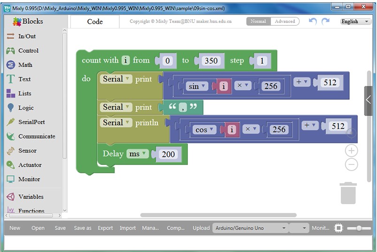Click the comma text field in print block
This screenshot has height=252, width=377.
point(183,108)
